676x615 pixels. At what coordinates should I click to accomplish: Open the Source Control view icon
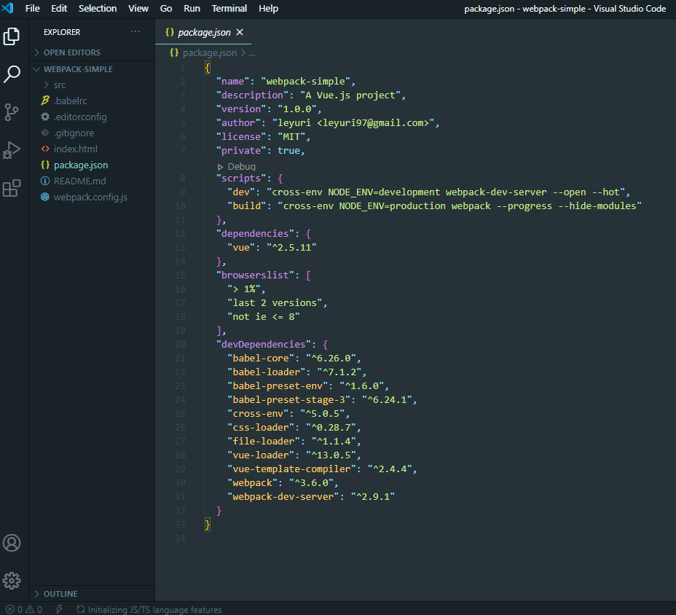[12, 112]
